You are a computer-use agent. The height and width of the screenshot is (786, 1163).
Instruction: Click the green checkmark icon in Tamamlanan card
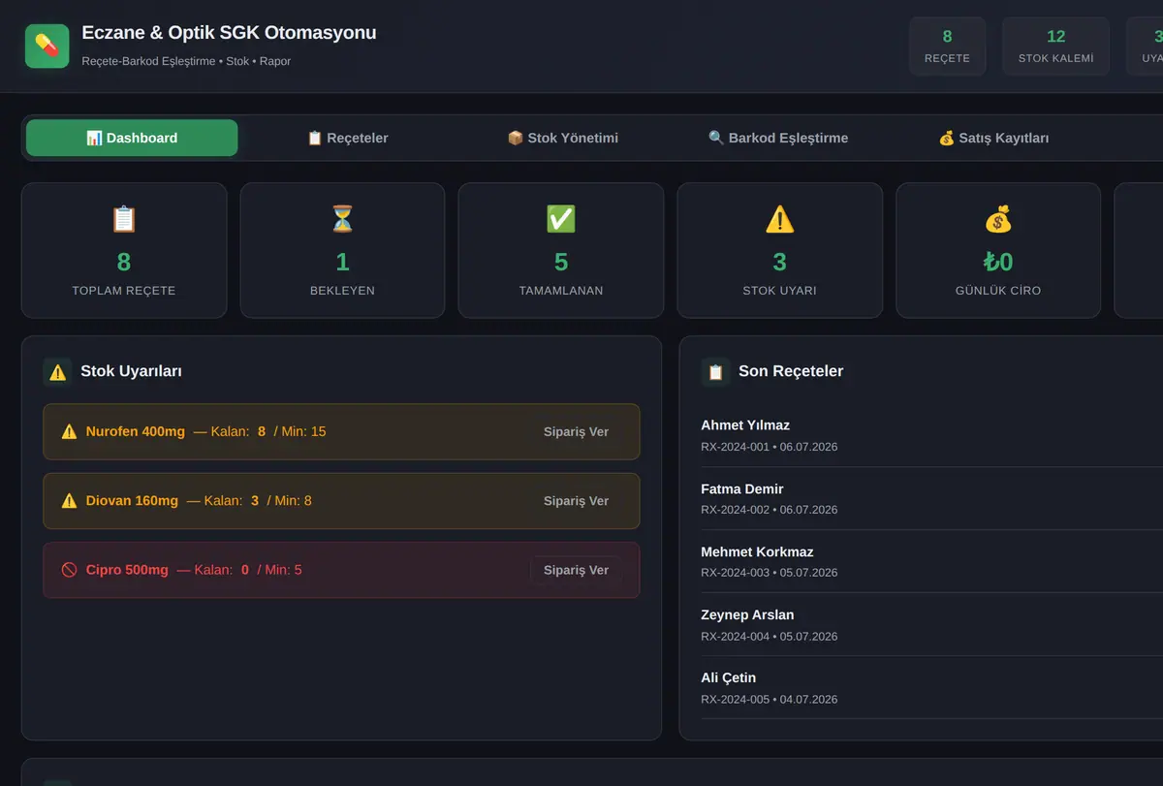pos(561,219)
